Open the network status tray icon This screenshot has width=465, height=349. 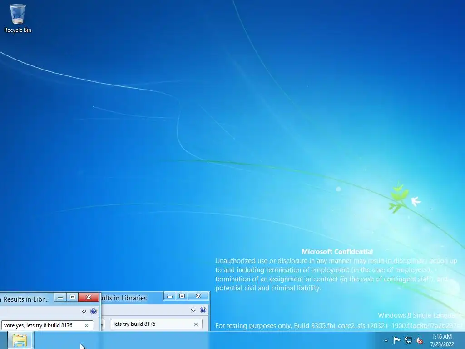coord(408,340)
